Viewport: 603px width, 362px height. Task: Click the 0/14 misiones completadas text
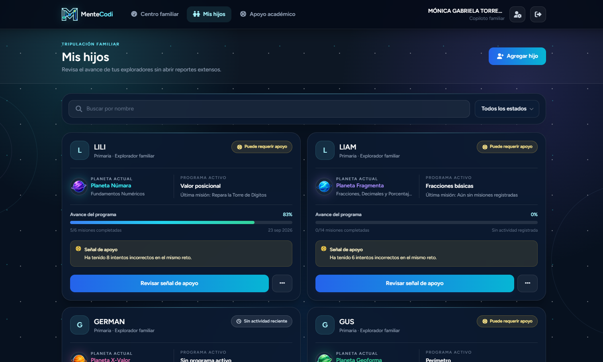pyautogui.click(x=343, y=230)
